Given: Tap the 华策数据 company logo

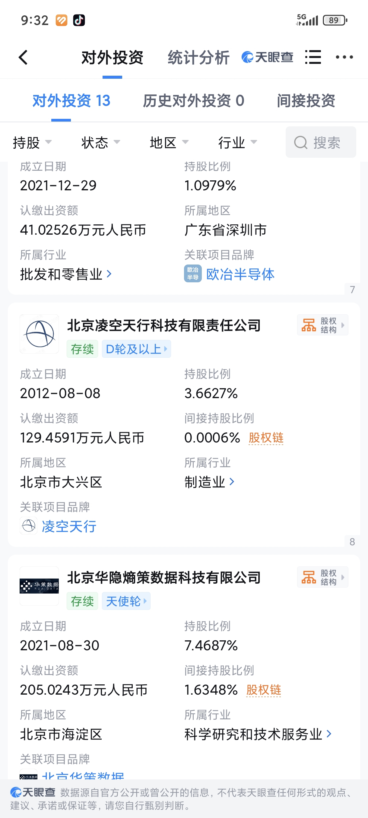Looking at the screenshot, I should (40, 586).
